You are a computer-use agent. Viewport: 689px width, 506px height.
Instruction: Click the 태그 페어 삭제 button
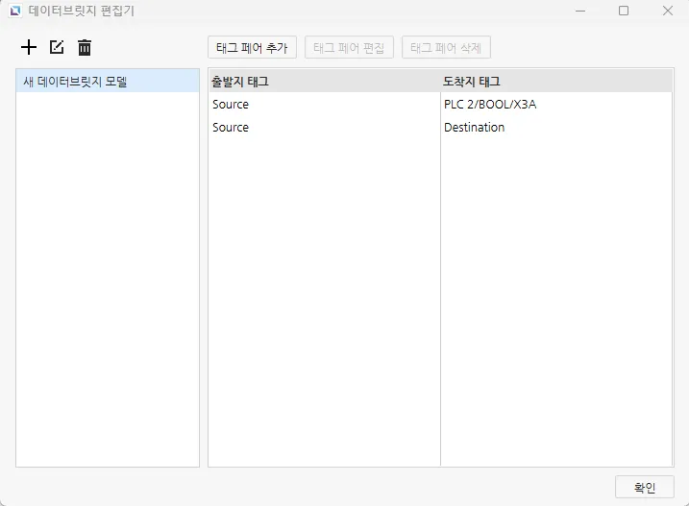tap(446, 47)
